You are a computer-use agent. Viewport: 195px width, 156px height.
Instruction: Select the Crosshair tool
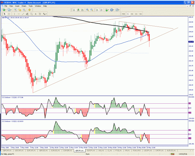(x=9, y=14)
